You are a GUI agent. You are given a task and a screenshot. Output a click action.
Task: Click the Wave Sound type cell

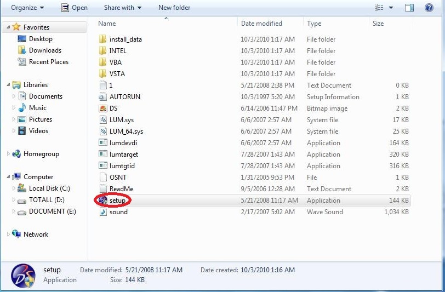point(324,211)
